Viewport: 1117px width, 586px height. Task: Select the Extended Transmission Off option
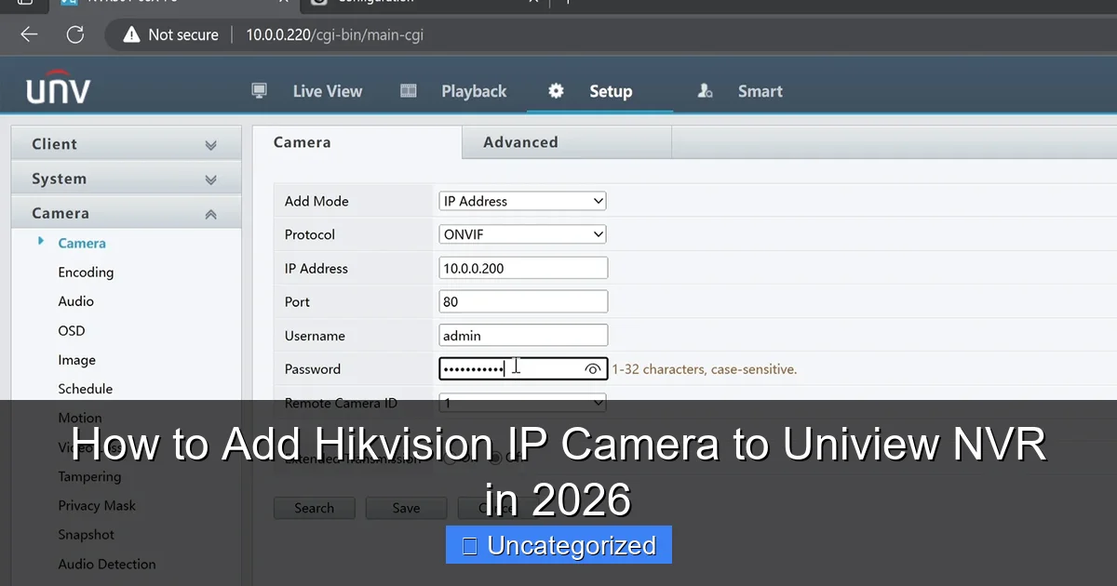[495, 458]
